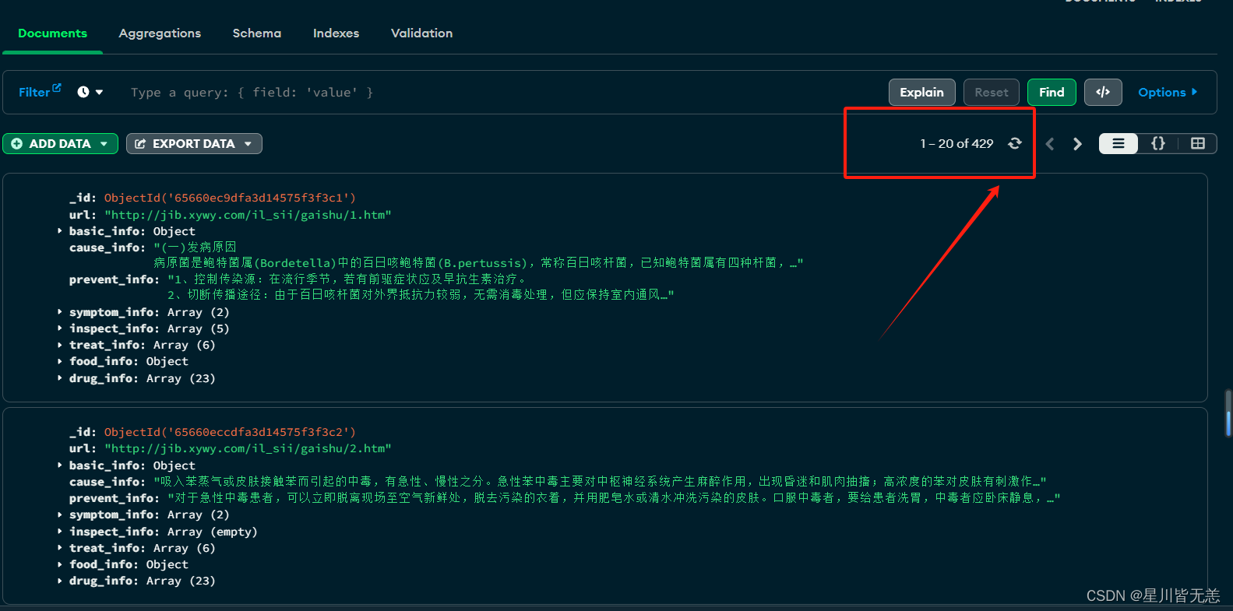Image resolution: width=1233 pixels, height=611 pixels.
Task: Switch to the Aggregations tab
Action: (160, 33)
